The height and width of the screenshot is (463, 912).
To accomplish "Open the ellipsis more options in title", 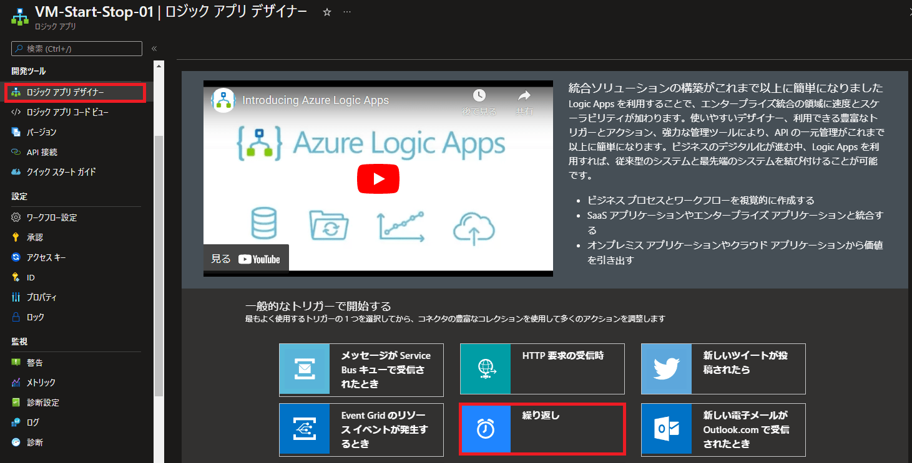I will point(347,12).
